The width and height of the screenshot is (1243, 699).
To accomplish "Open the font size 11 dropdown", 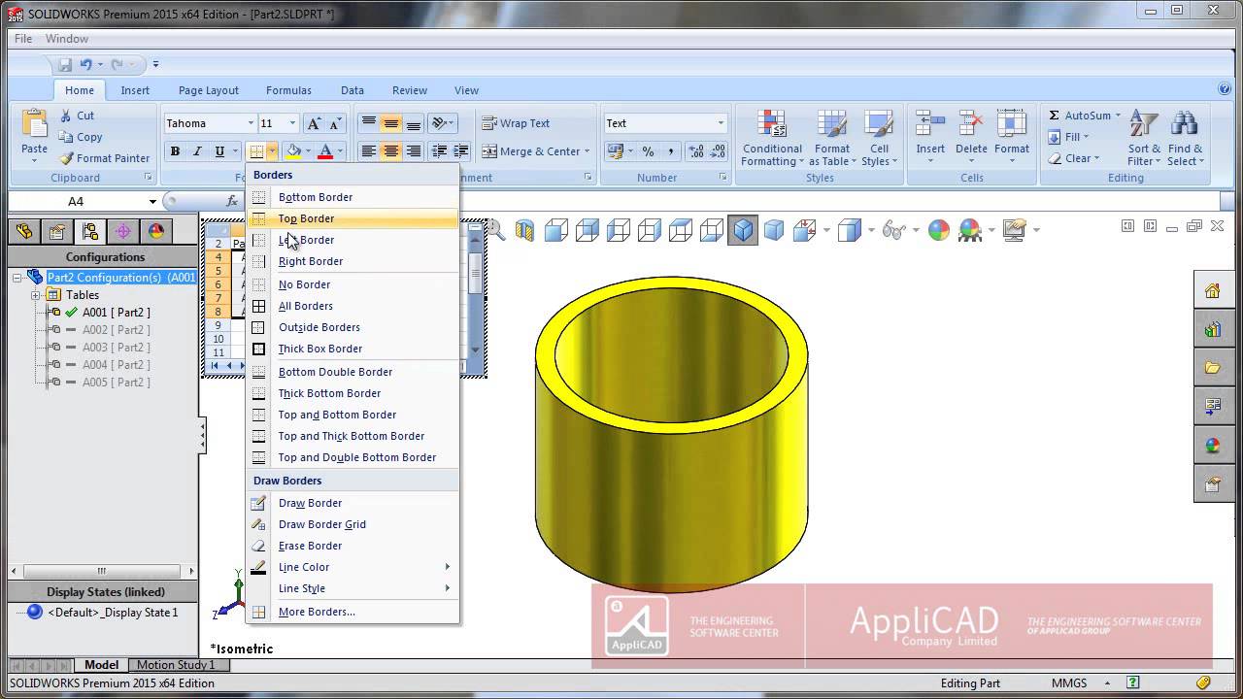I will point(292,123).
